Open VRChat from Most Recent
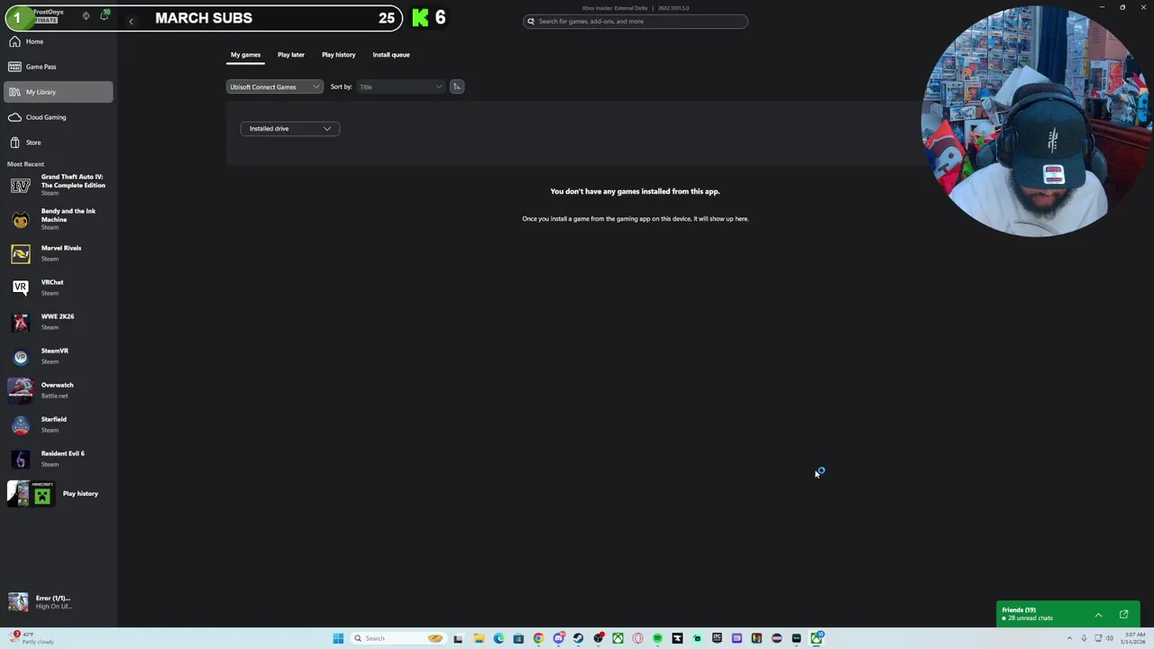This screenshot has height=649, width=1154. pos(58,288)
